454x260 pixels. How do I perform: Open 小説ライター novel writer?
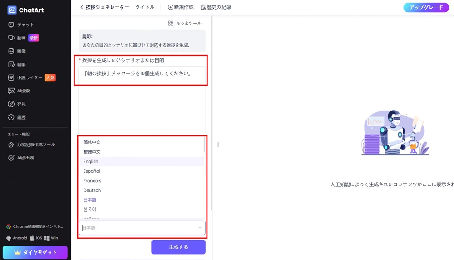(x=30, y=77)
